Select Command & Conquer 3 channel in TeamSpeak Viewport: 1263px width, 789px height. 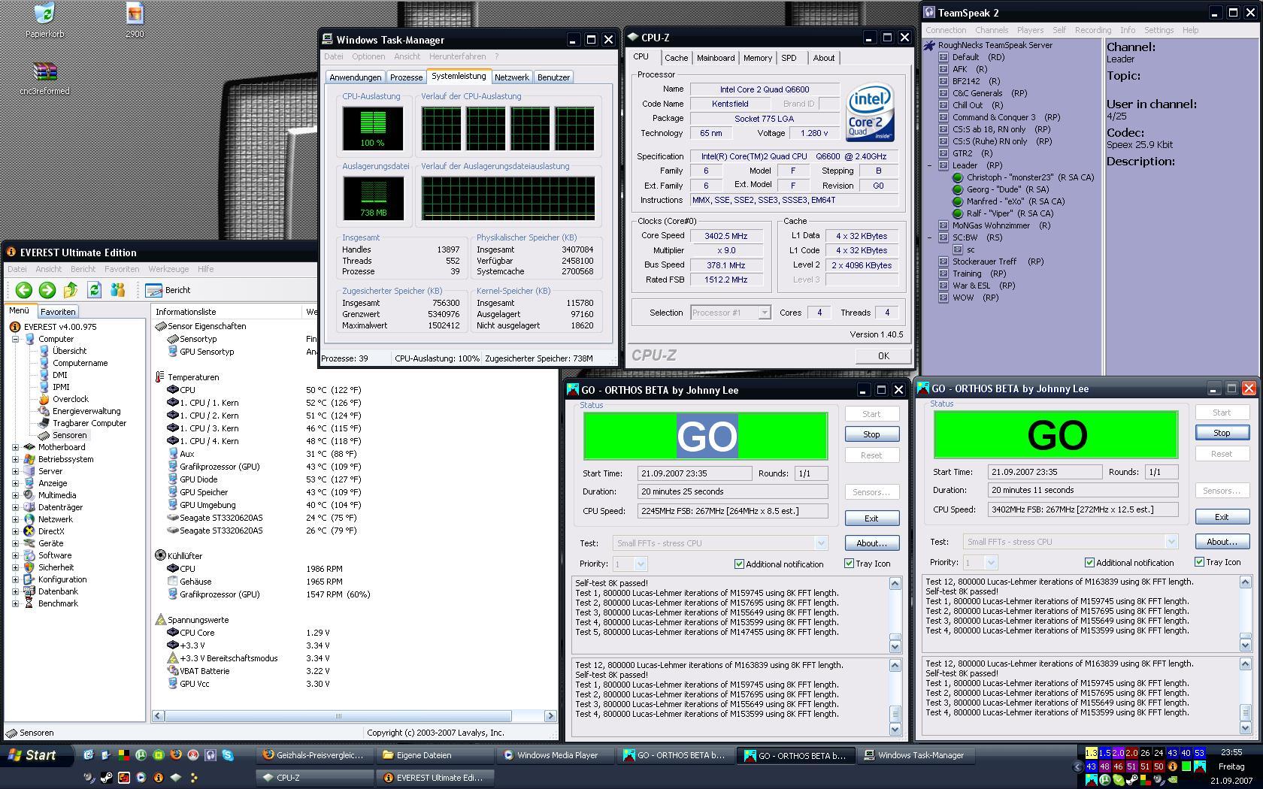click(1000, 117)
